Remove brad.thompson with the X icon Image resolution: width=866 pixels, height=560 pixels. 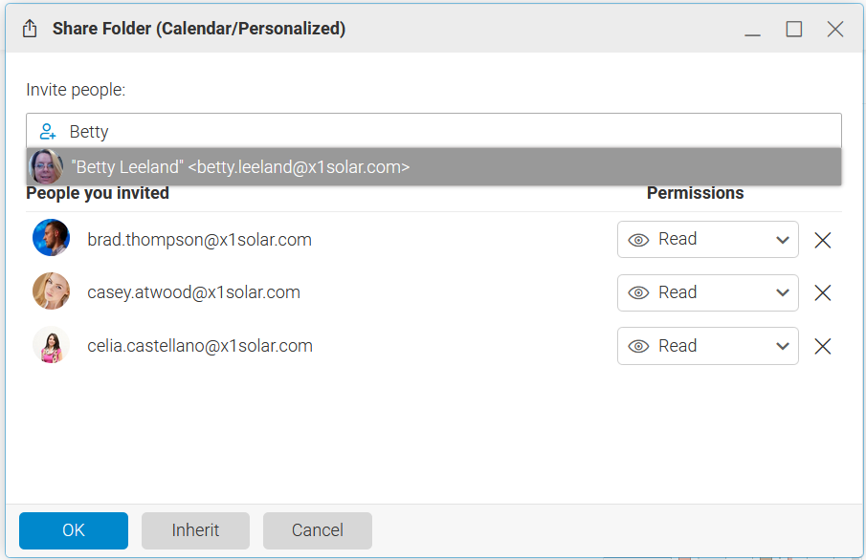822,240
